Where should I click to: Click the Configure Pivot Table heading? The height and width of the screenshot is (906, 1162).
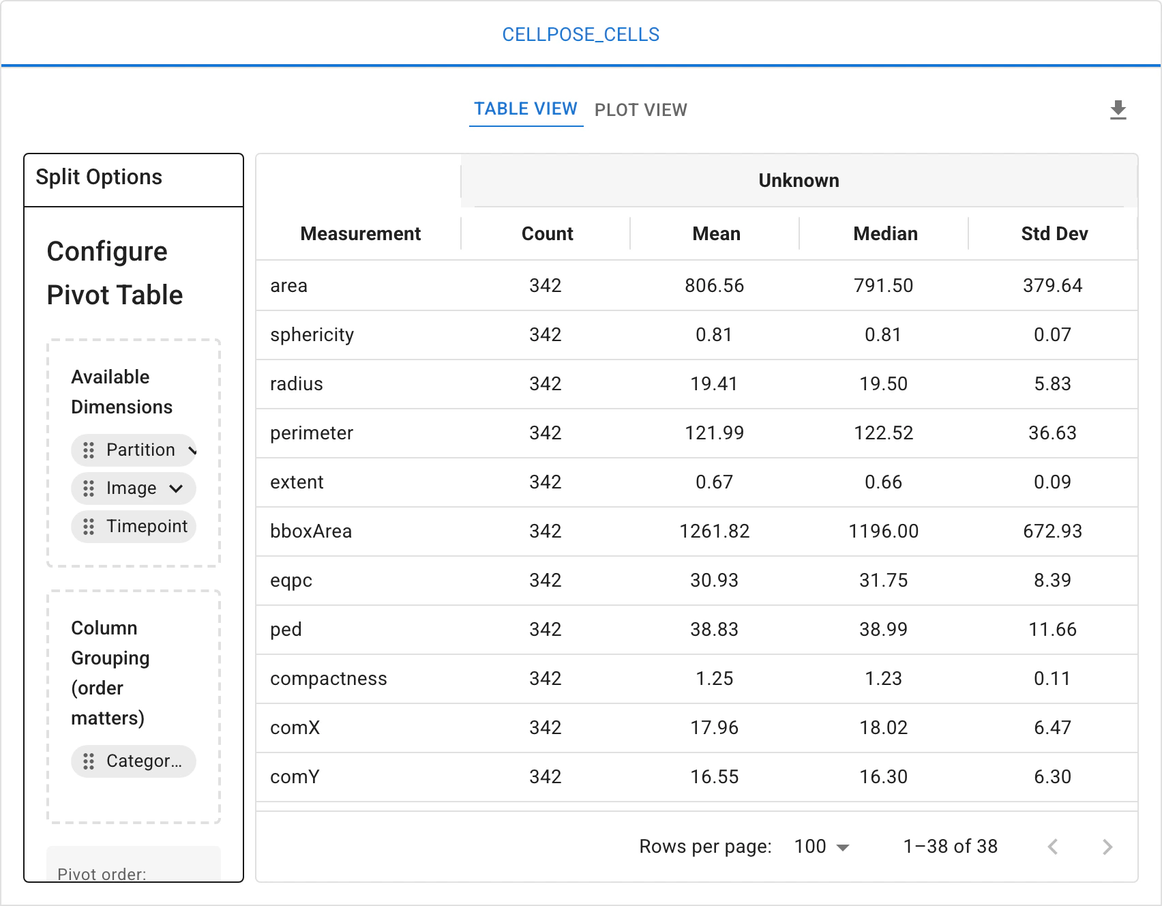point(115,273)
